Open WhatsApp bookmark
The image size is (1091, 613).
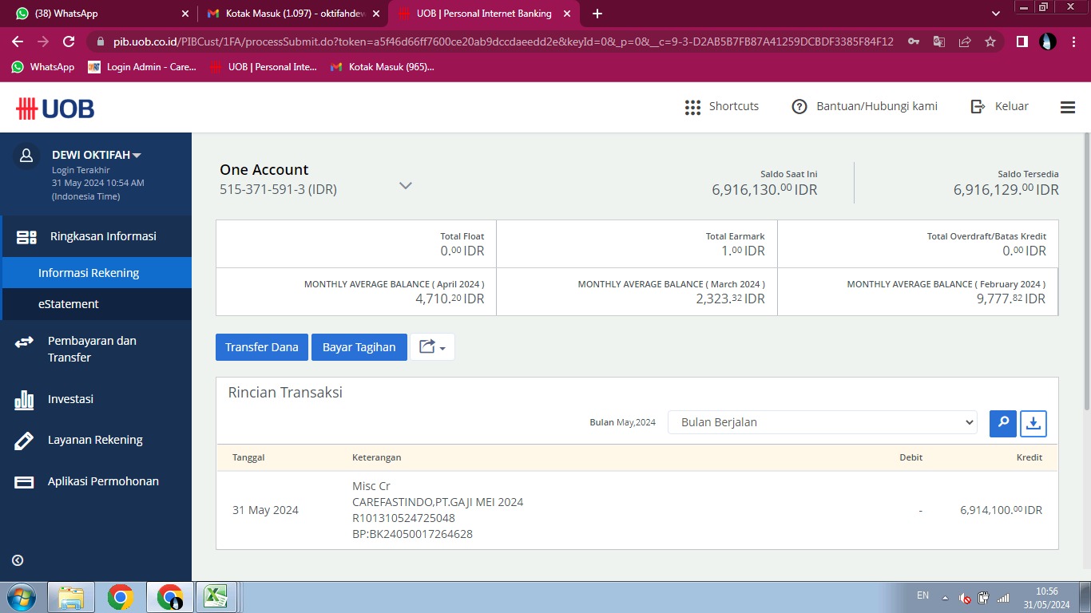click(x=43, y=67)
